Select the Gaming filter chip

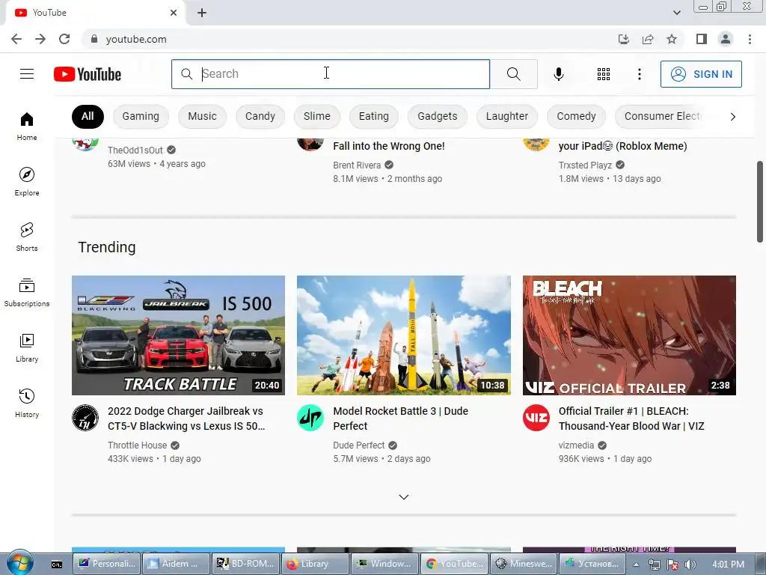(x=141, y=116)
